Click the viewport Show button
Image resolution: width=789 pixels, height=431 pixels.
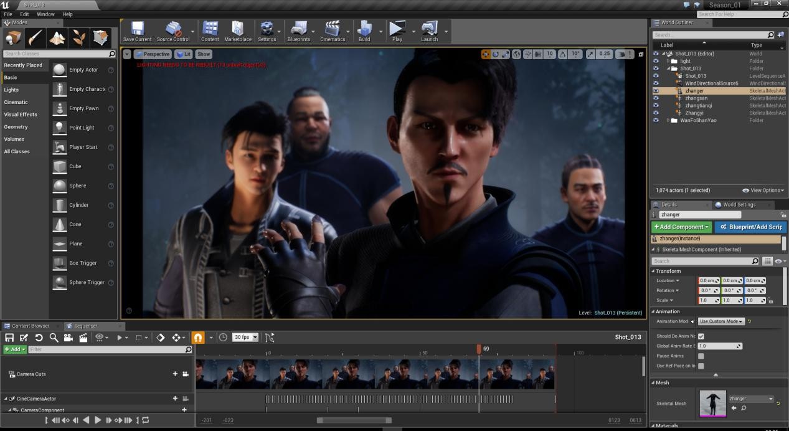point(204,54)
